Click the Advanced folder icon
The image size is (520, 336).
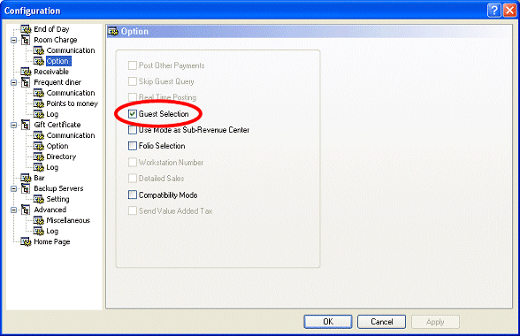click(x=26, y=210)
